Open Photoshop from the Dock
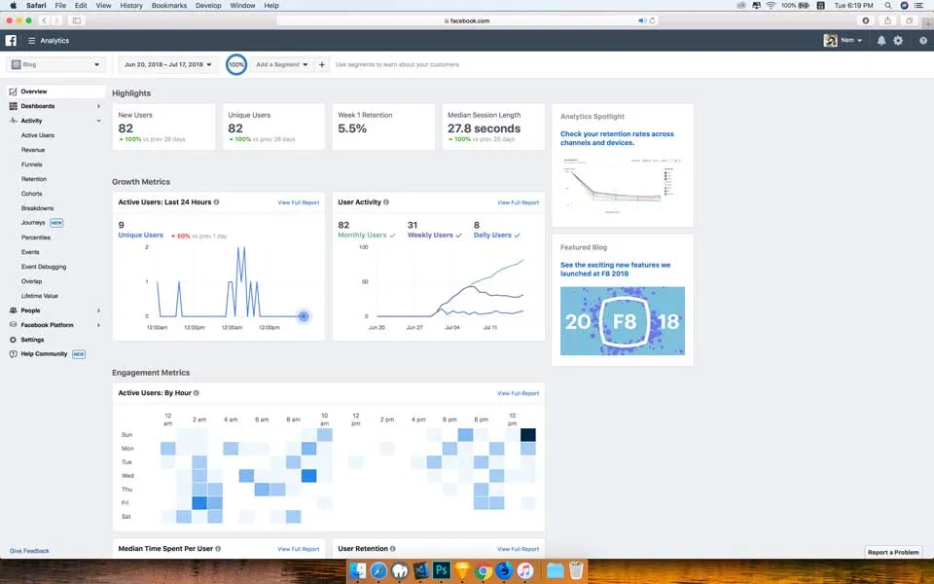The height and width of the screenshot is (584, 934). (441, 571)
